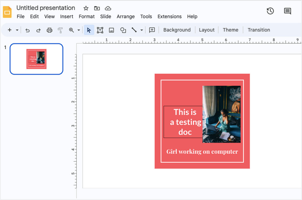Open the View menu
The image size is (302, 200).
pos(50,17)
